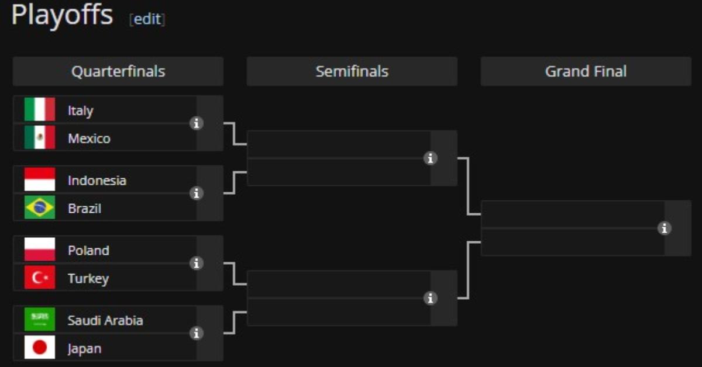Show Grand Final match info icon
Viewport: 702px width, 367px height.
tap(665, 228)
